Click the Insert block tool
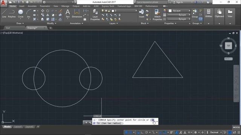This screenshot has height=135, width=241. pos(142,13)
